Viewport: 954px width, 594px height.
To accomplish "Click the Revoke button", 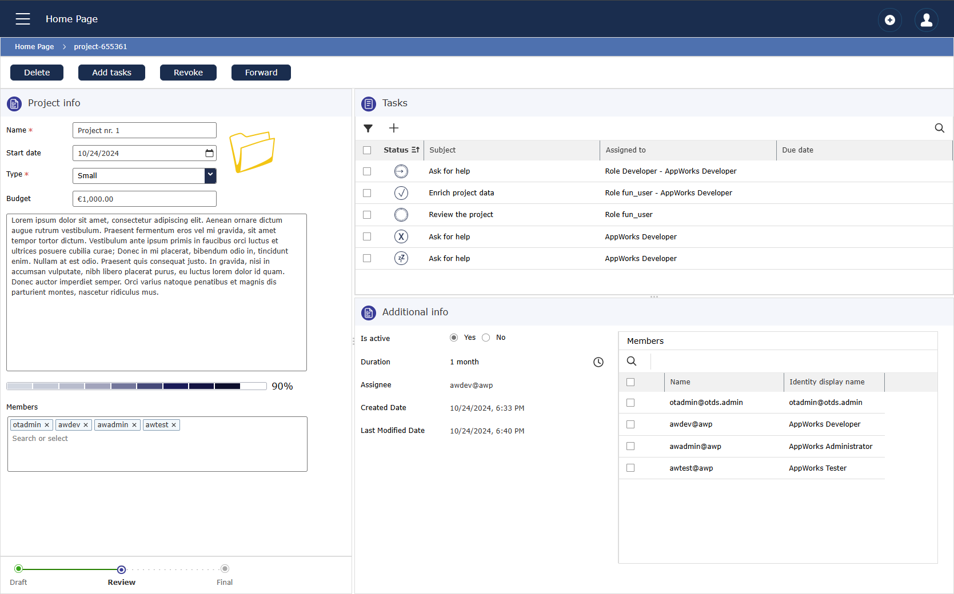I will (188, 73).
